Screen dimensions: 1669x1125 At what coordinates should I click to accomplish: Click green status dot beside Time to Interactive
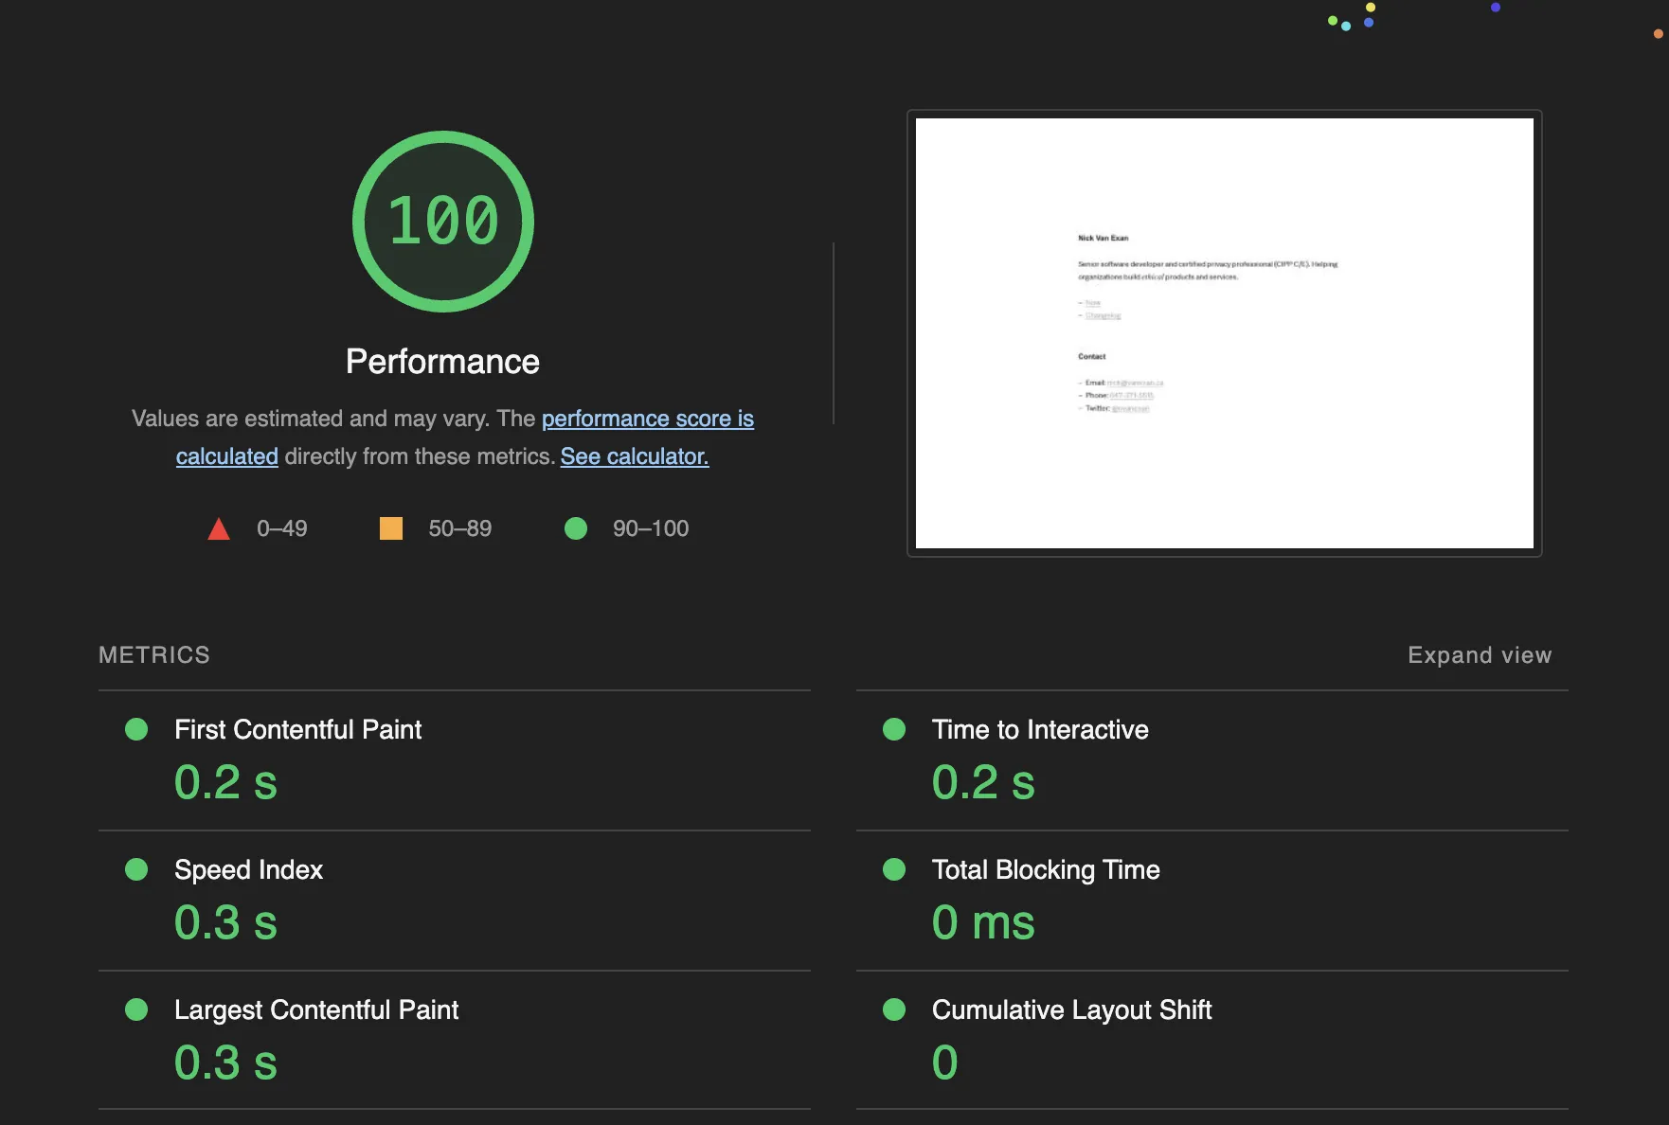894,729
